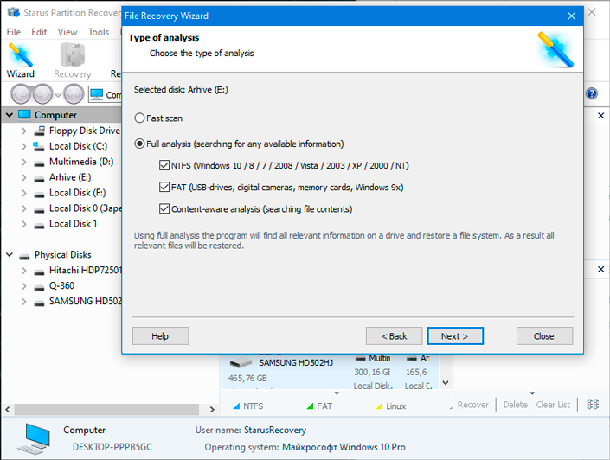This screenshot has width=610, height=460.
Task: Go forward with navigation forward arrow
Action: point(42,94)
